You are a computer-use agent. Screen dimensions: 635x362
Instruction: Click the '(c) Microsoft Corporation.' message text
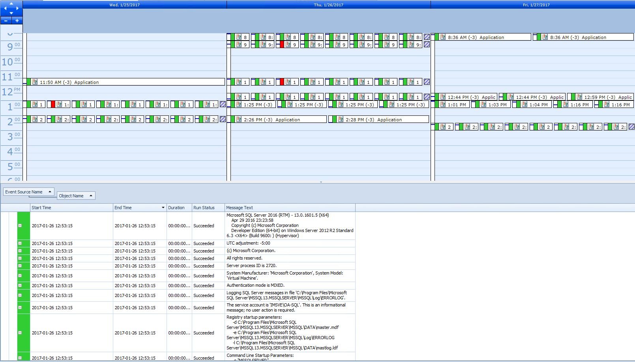point(251,251)
